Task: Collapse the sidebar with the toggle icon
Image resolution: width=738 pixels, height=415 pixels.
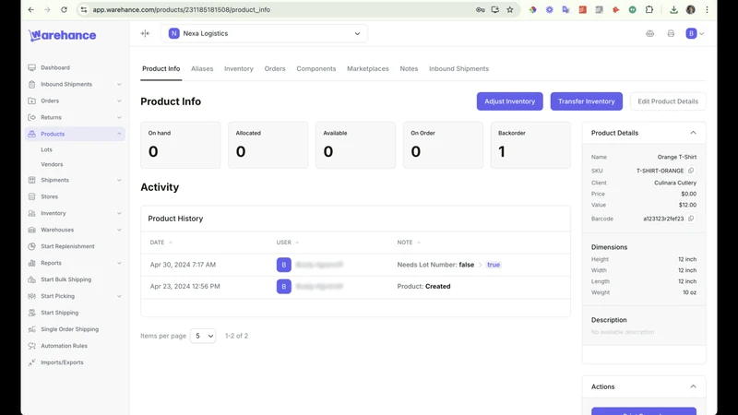Action: [145, 33]
